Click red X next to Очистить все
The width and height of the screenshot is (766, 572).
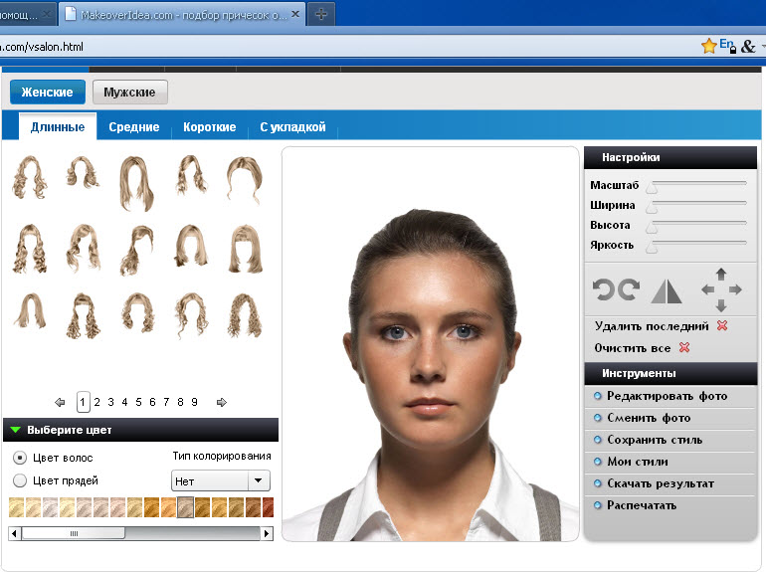[683, 348]
